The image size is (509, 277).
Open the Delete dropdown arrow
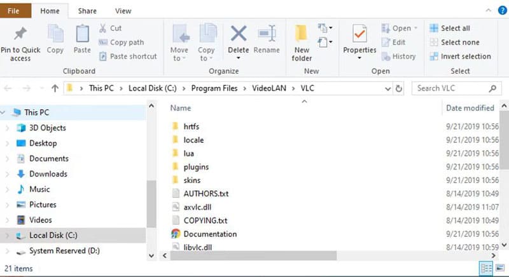click(x=239, y=58)
